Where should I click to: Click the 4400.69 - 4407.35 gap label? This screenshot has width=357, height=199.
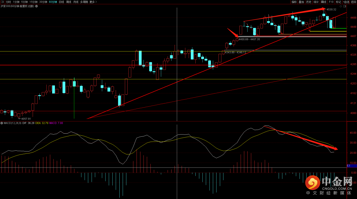pos(249,39)
